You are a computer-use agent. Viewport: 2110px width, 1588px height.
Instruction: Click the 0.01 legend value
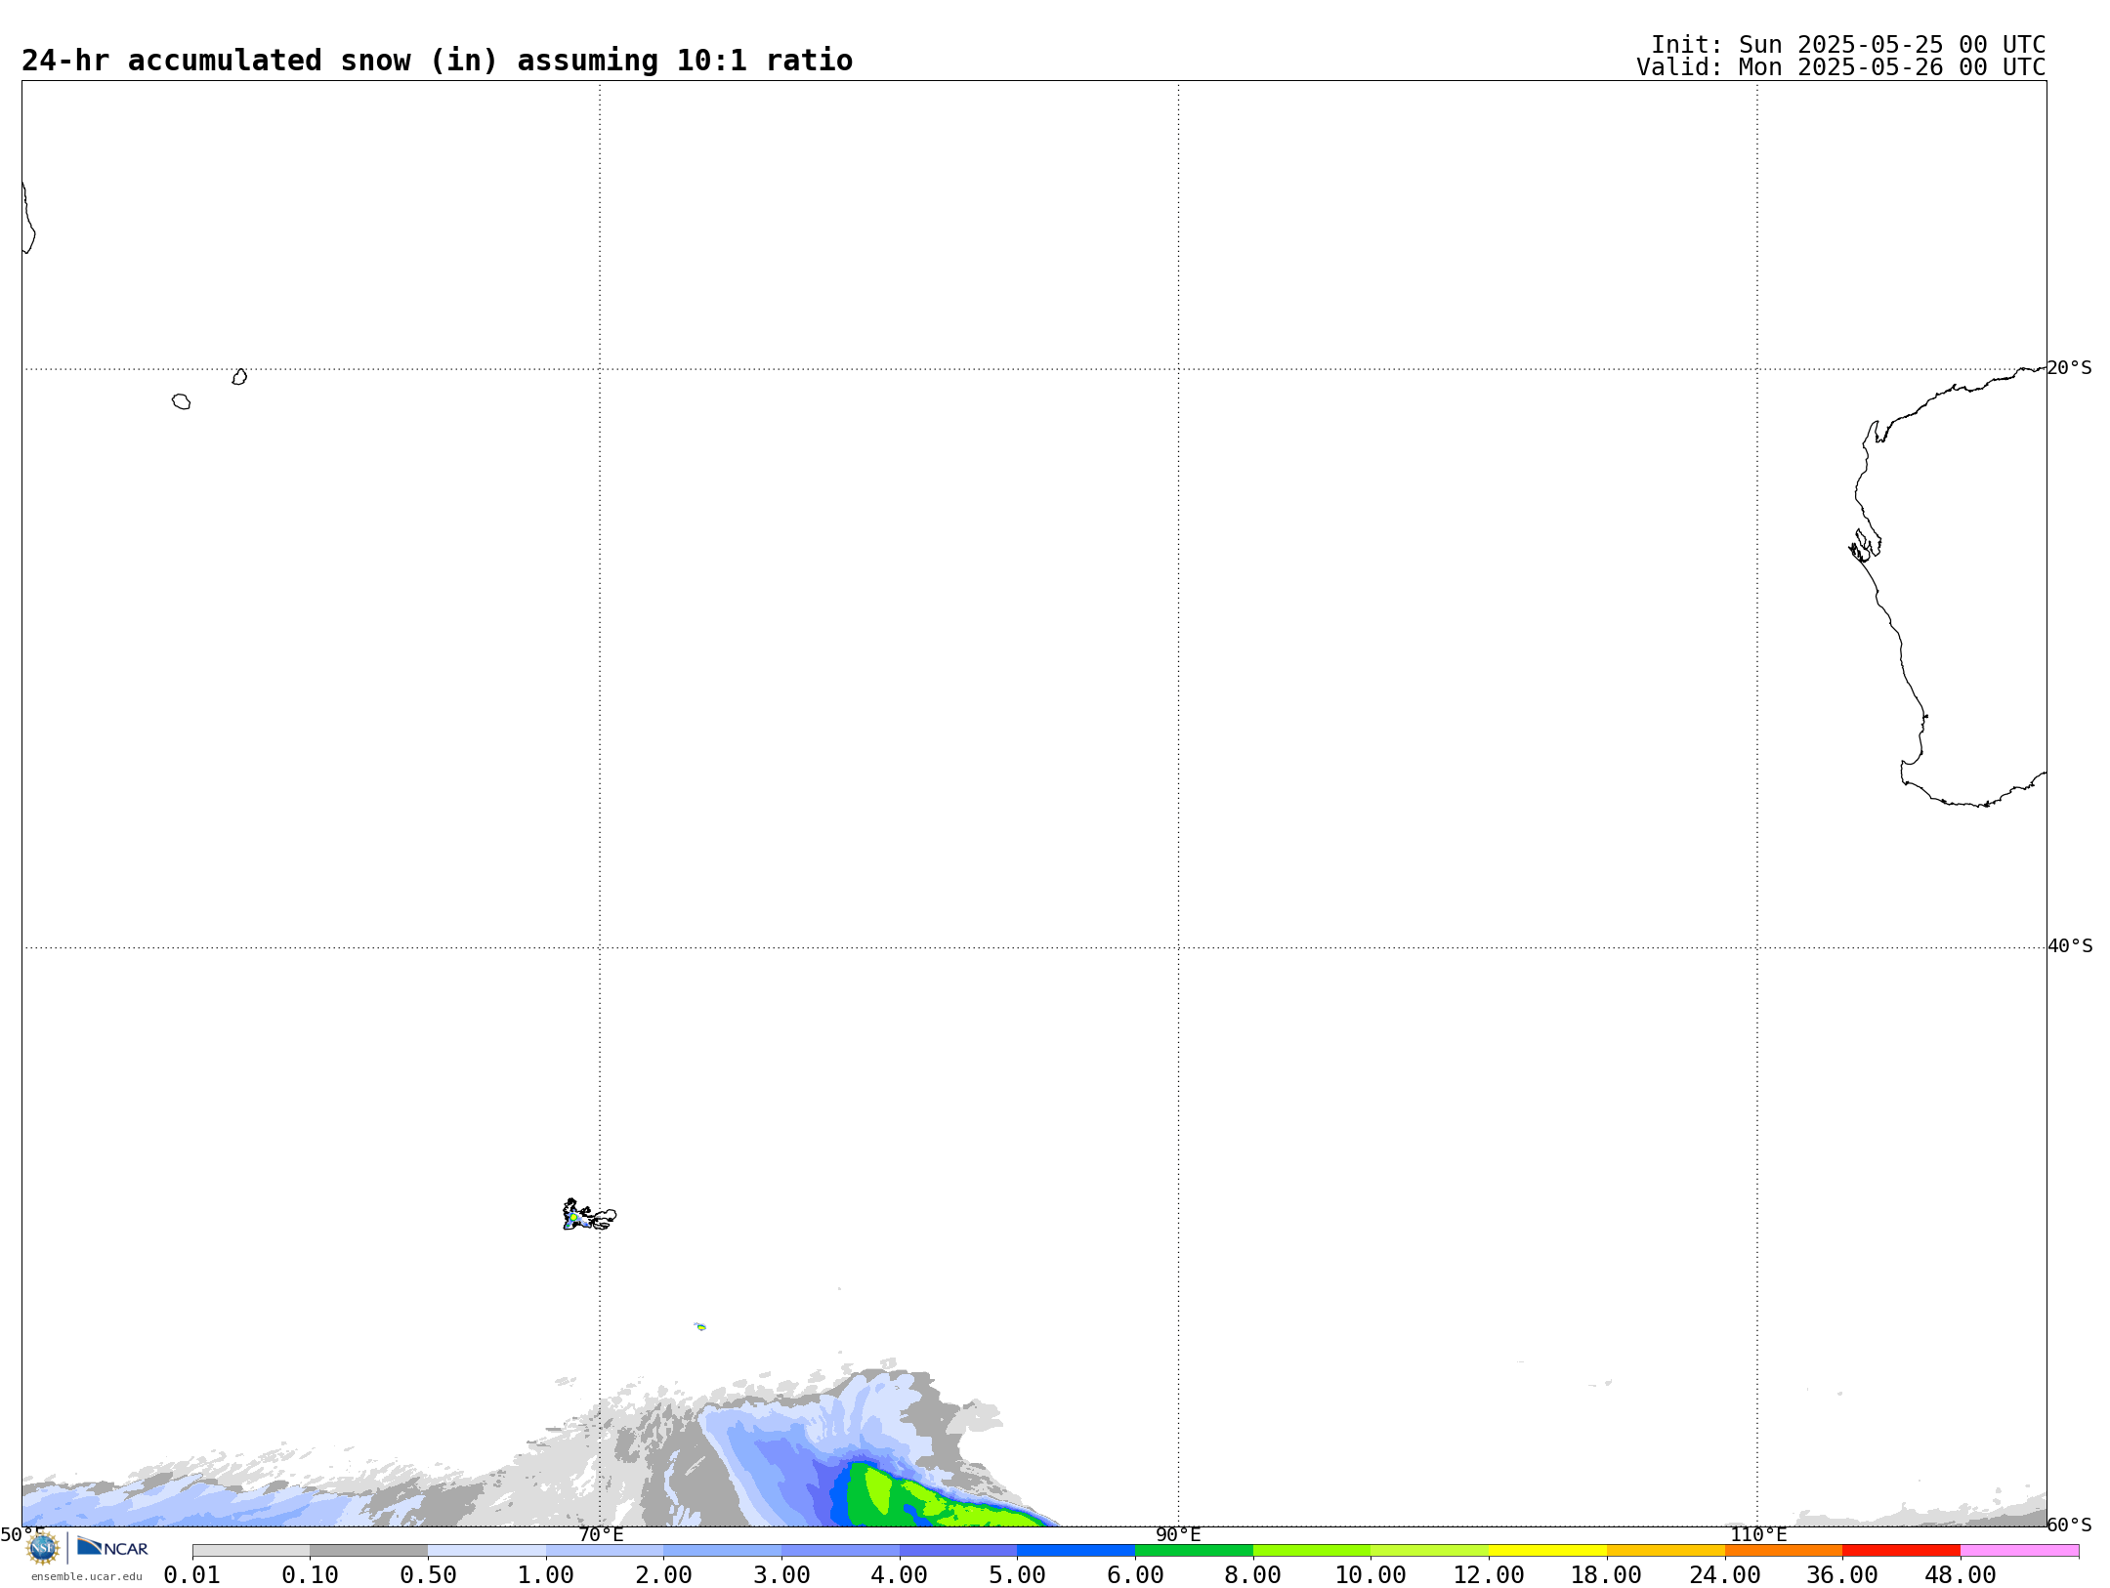pos(192,1575)
